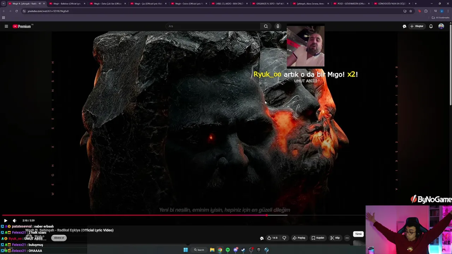Screen dimensions: 452x254
Task: Share the video via Paylaş
Action: [x=299, y=238]
